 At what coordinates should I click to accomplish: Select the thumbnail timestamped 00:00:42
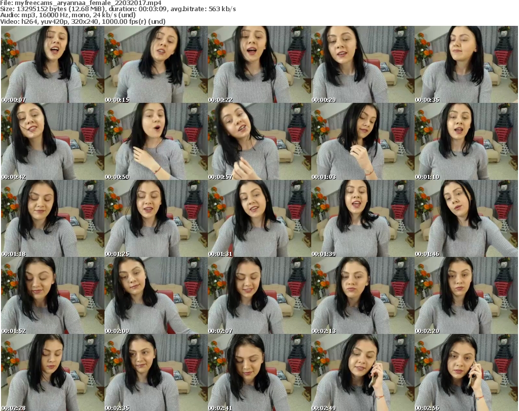[x=53, y=141]
